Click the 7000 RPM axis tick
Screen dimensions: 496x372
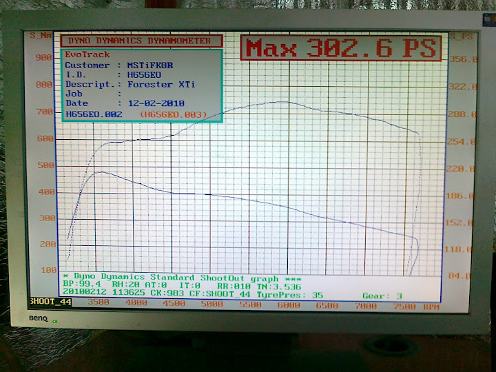[x=365, y=306]
